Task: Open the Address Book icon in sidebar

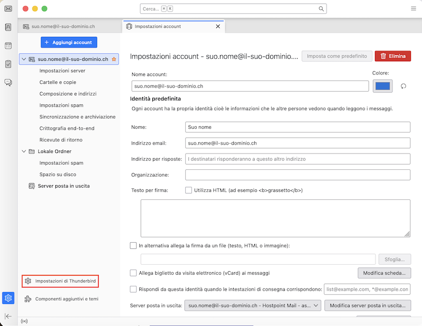Action: [x=8, y=27]
